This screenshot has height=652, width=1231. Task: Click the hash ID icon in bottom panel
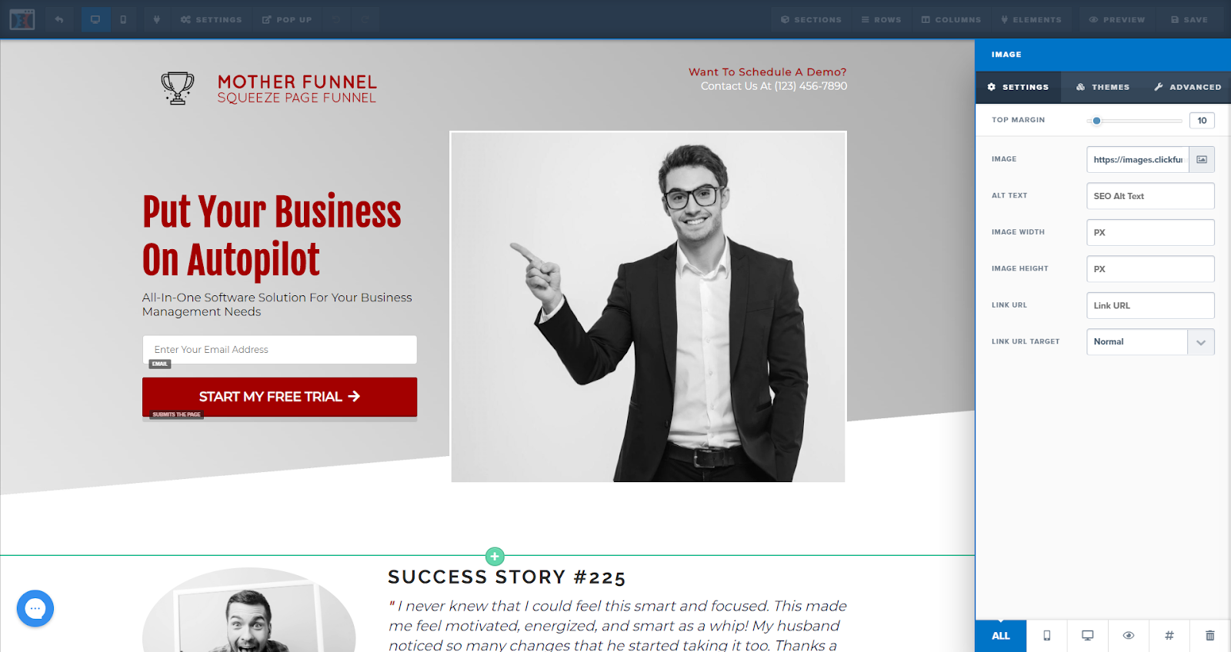pyautogui.click(x=1169, y=636)
